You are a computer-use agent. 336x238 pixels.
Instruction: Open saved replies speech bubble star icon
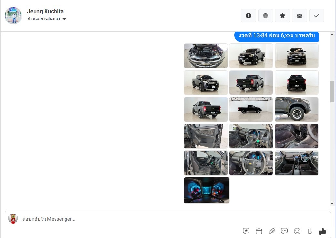(246, 231)
